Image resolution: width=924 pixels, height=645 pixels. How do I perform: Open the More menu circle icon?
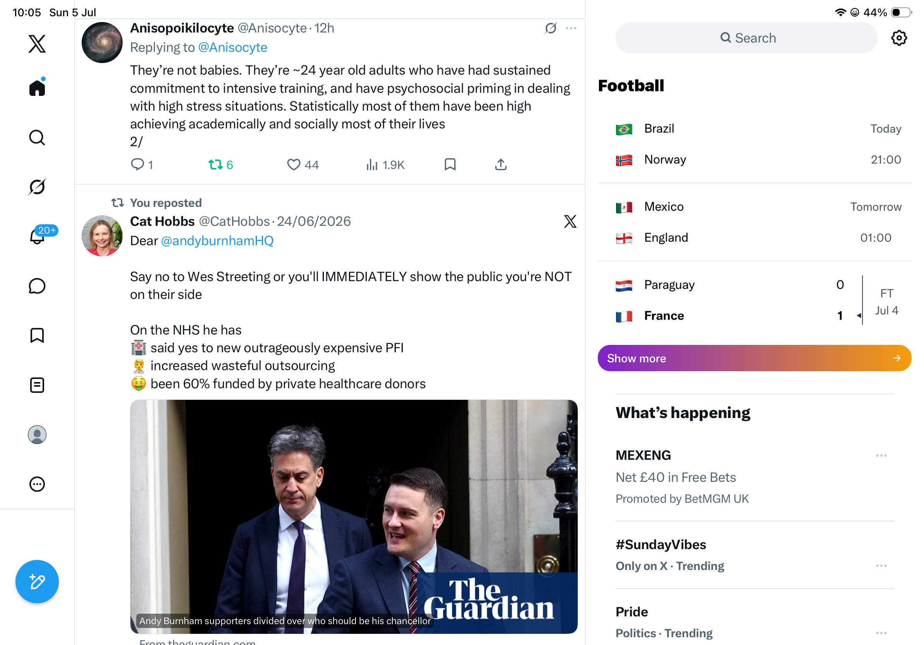pyautogui.click(x=37, y=484)
